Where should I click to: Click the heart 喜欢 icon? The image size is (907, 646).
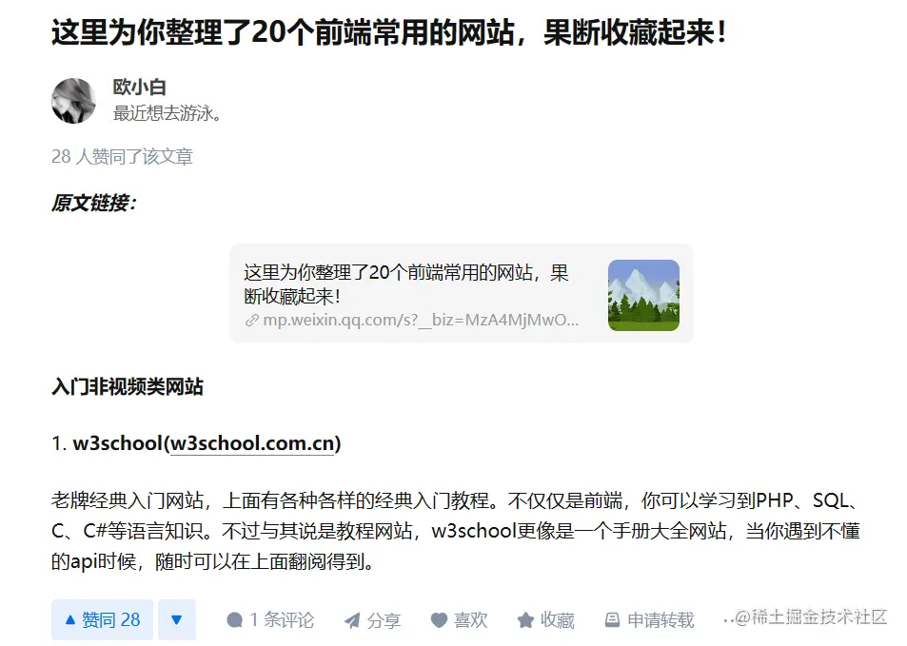(439, 620)
